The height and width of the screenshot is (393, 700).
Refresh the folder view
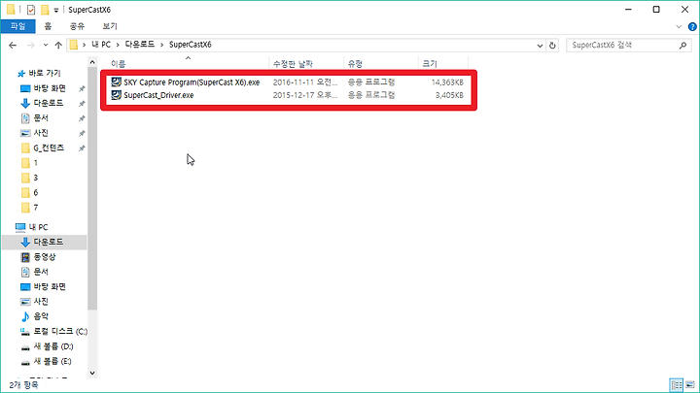(552, 46)
